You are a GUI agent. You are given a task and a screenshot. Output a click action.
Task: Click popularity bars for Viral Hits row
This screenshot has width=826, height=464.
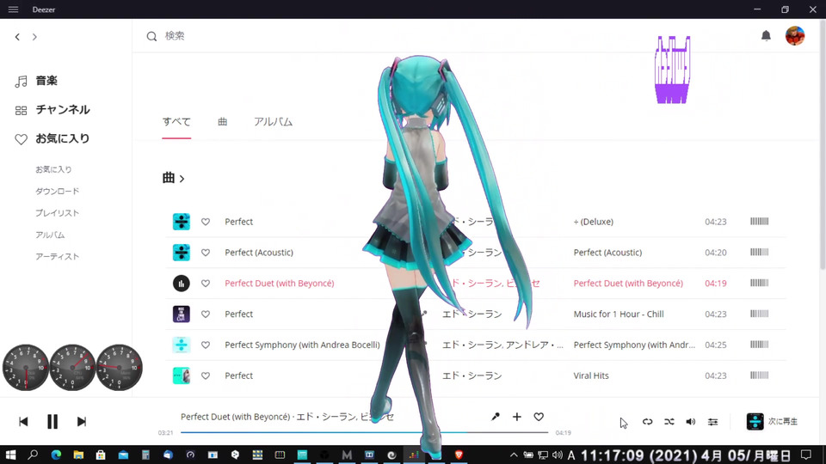[759, 375]
